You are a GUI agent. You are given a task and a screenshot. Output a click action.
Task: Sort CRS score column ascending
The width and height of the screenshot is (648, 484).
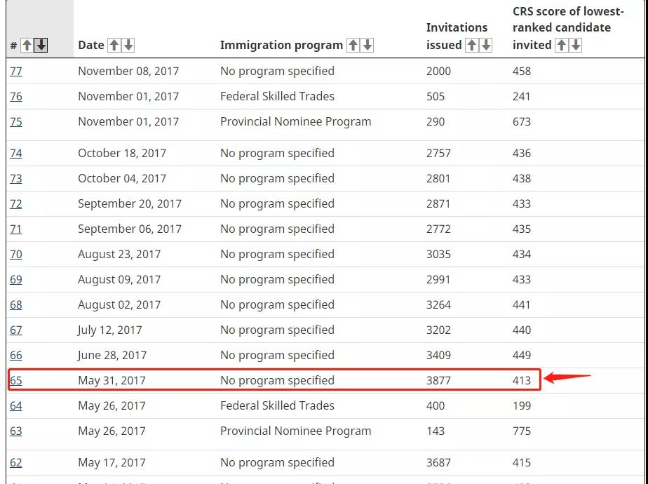pos(562,46)
